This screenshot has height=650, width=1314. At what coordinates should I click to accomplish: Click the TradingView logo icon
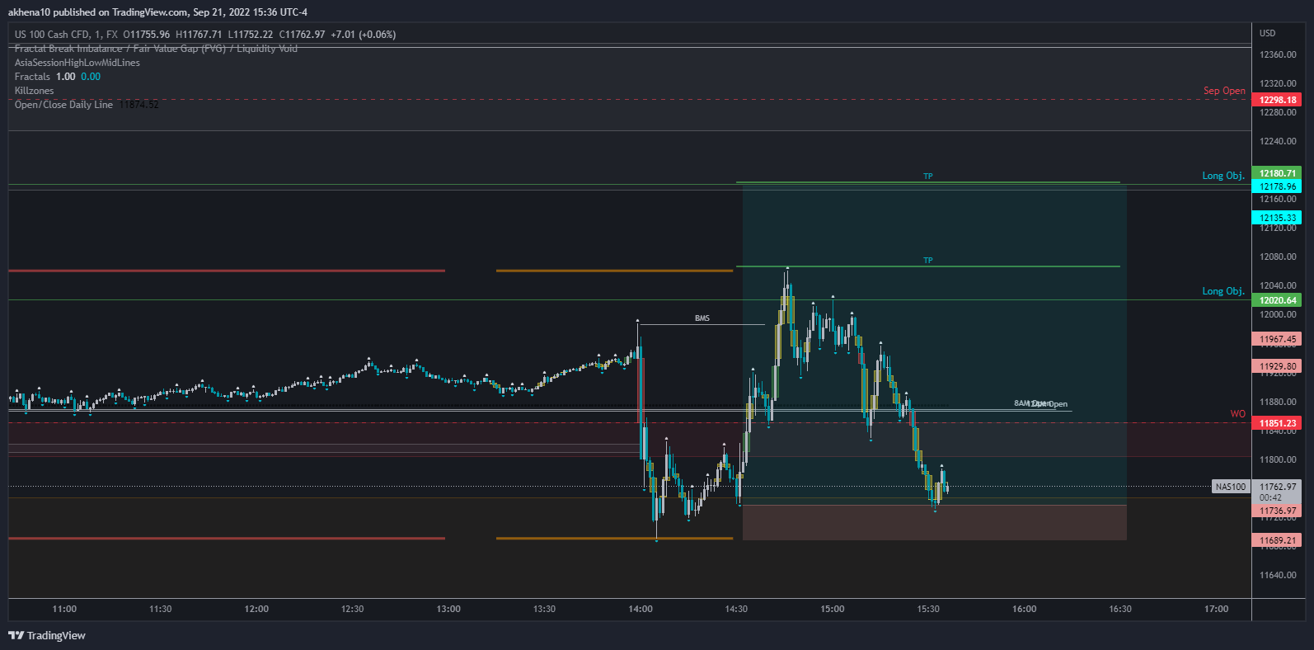pyautogui.click(x=16, y=635)
